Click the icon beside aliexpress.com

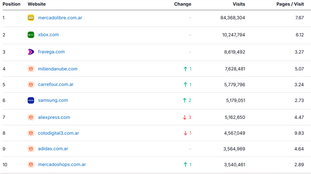[x=31, y=117]
